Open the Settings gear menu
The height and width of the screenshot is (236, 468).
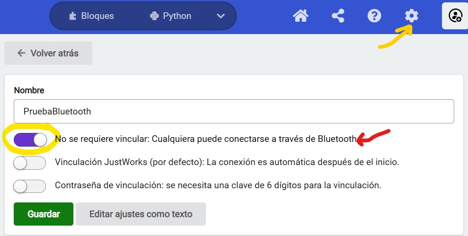pos(411,16)
